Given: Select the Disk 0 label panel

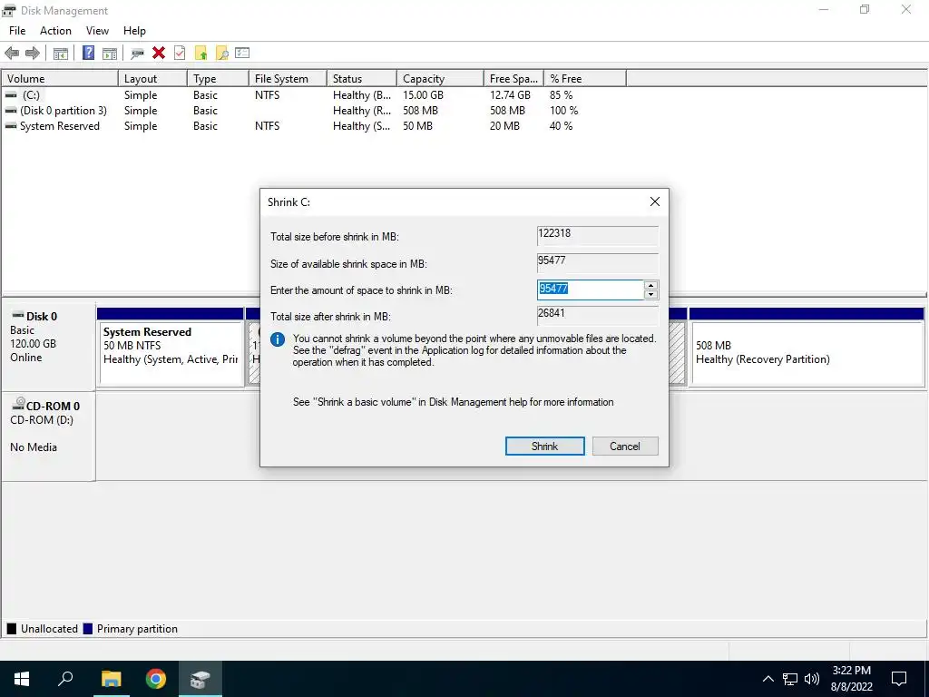Looking at the screenshot, I should (48, 346).
